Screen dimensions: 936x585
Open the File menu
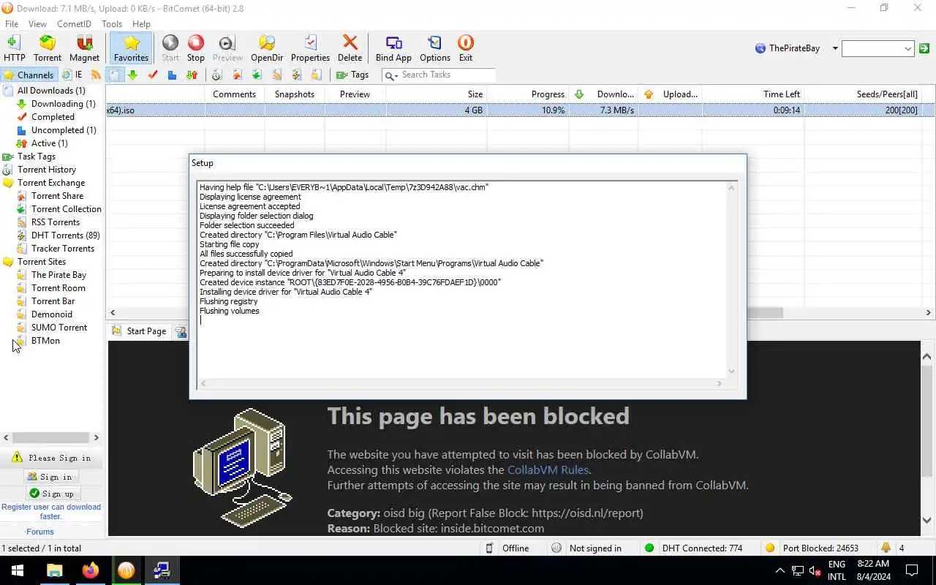click(x=12, y=24)
